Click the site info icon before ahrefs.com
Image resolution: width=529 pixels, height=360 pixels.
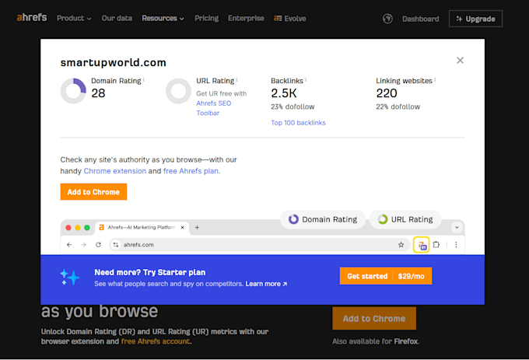pyautogui.click(x=116, y=245)
